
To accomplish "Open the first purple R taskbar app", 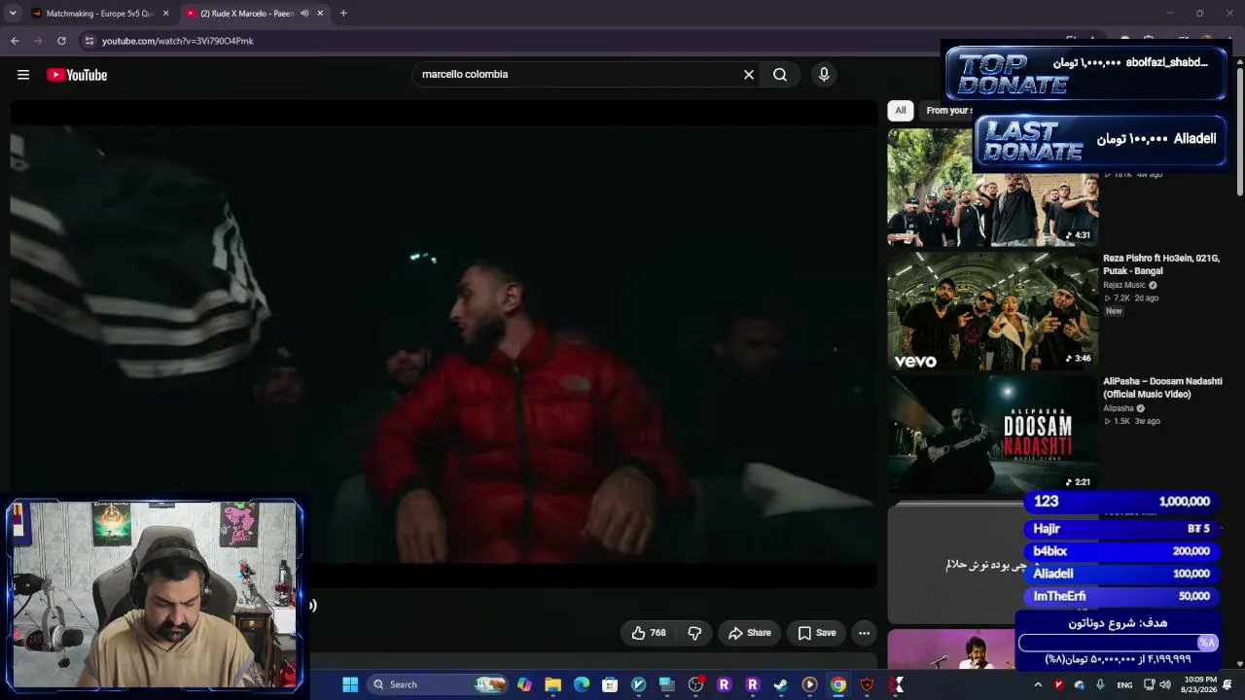I will tap(724, 684).
